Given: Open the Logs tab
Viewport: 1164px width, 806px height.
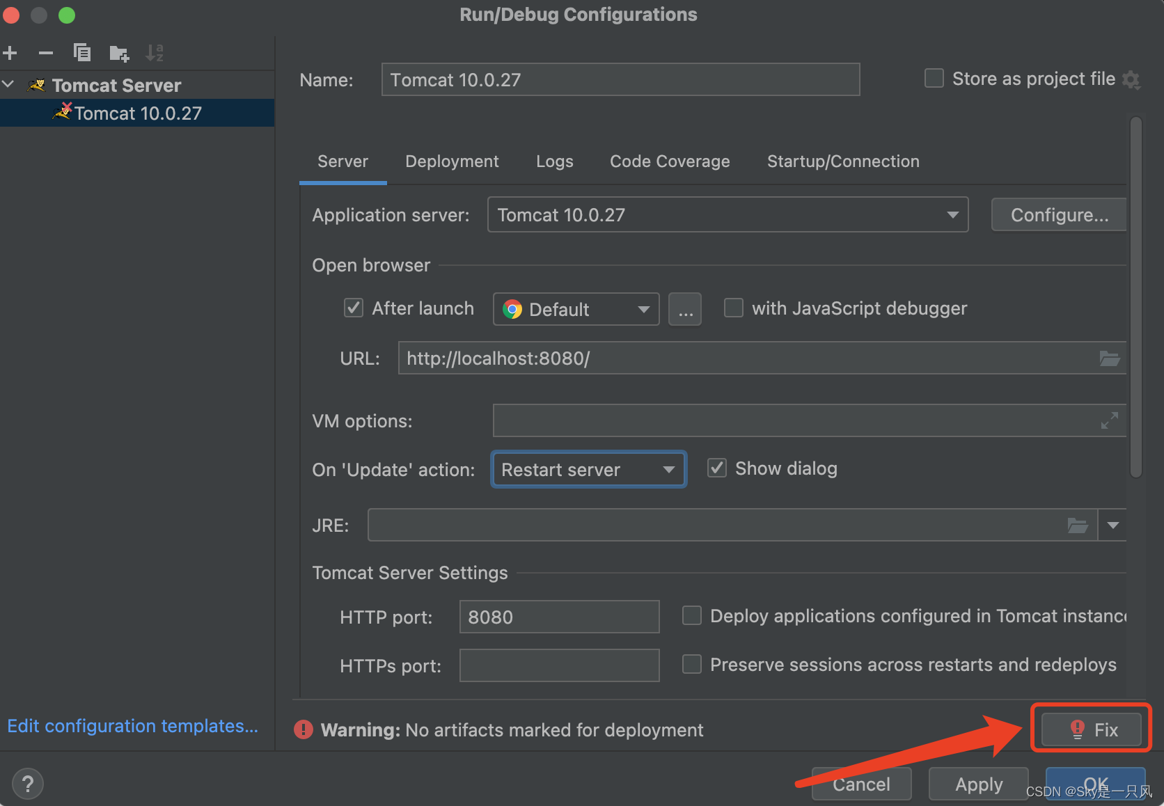Looking at the screenshot, I should click(x=555, y=161).
